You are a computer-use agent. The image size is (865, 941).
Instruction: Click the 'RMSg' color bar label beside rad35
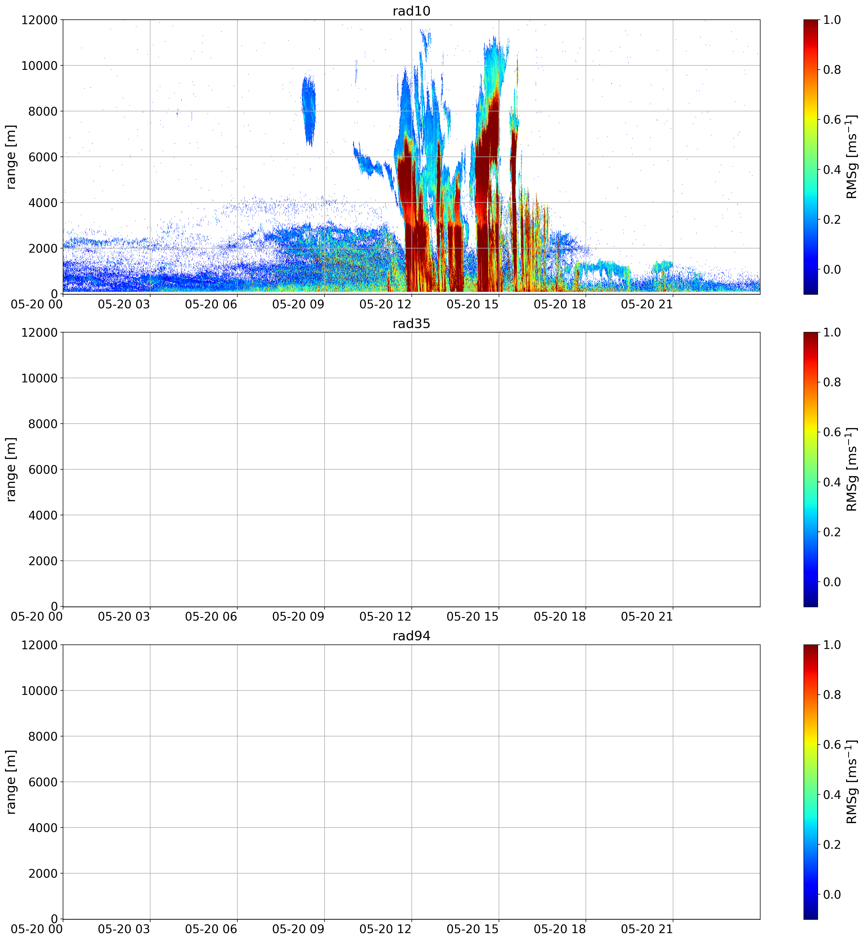click(852, 470)
